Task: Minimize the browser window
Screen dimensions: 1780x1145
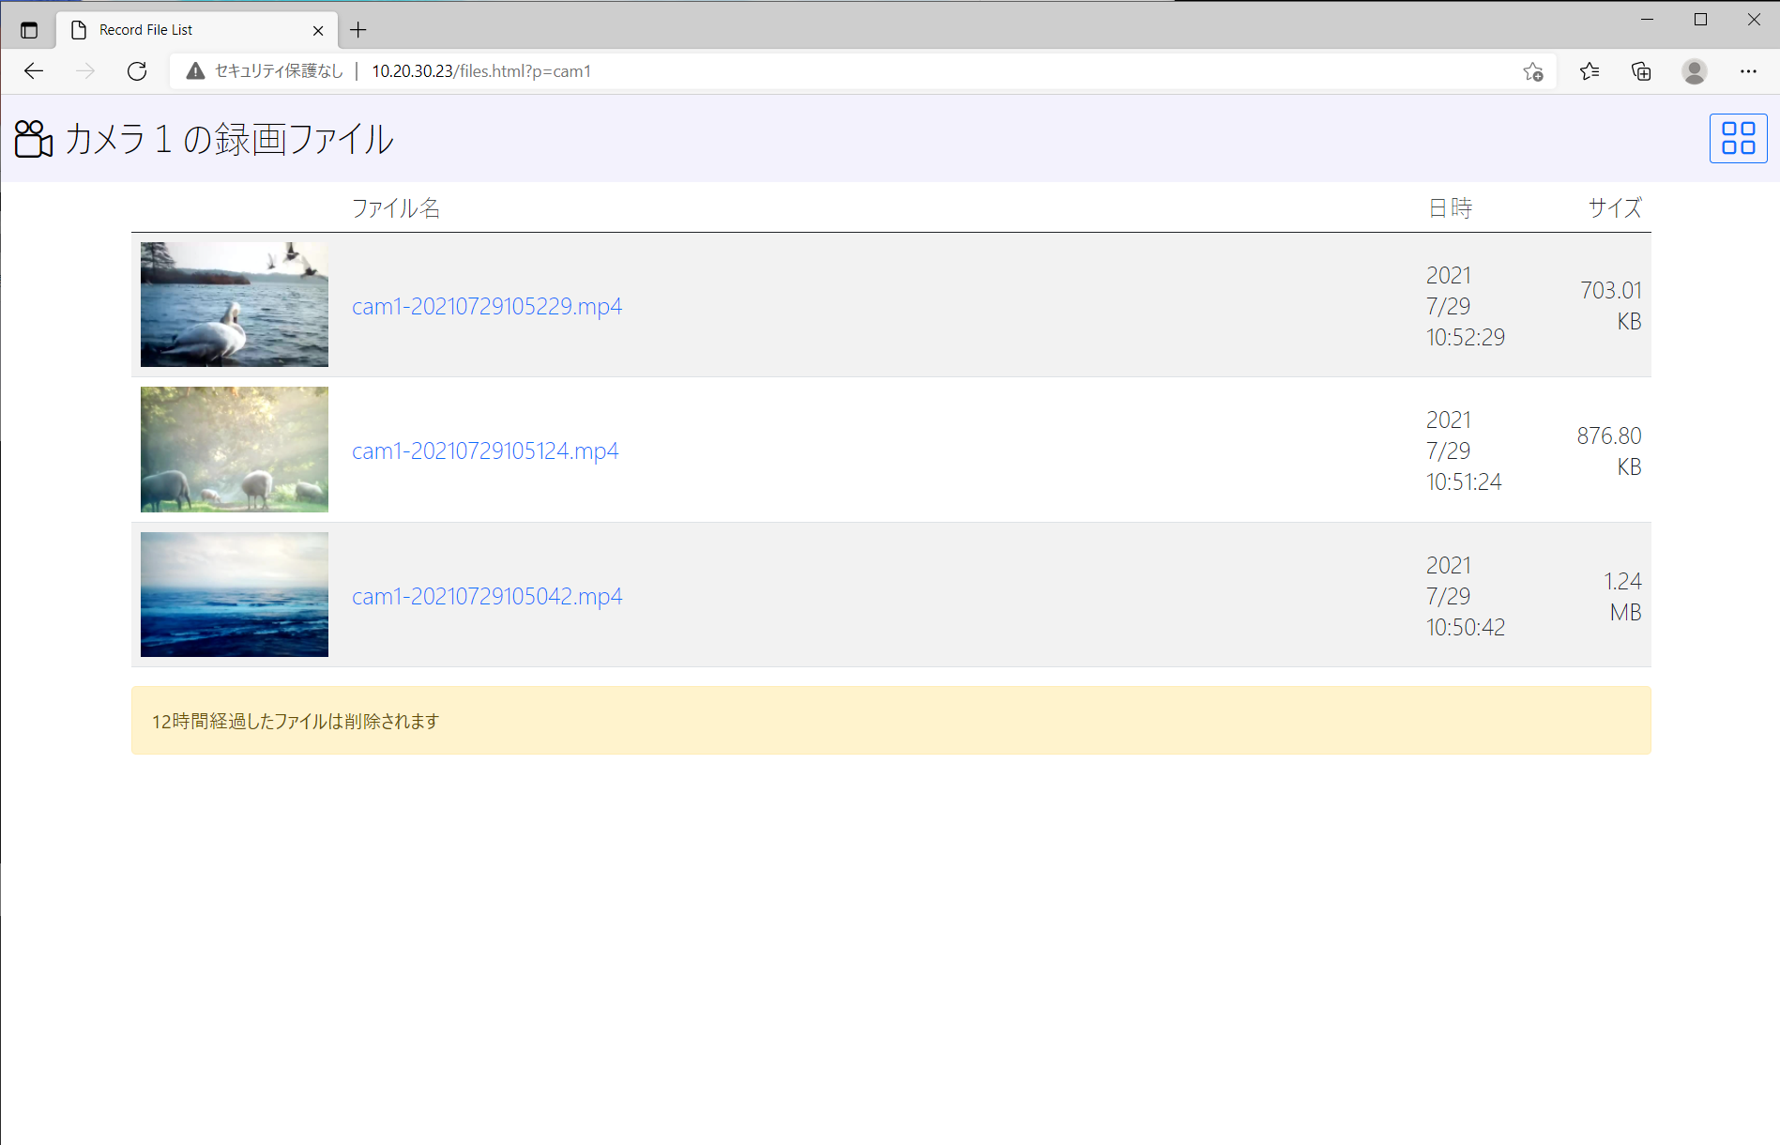Action: 1647,19
